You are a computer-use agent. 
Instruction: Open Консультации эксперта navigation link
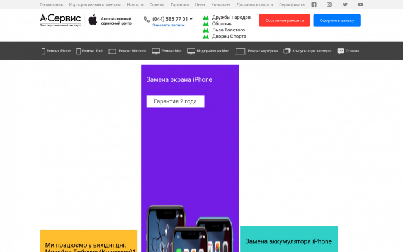click(x=312, y=51)
